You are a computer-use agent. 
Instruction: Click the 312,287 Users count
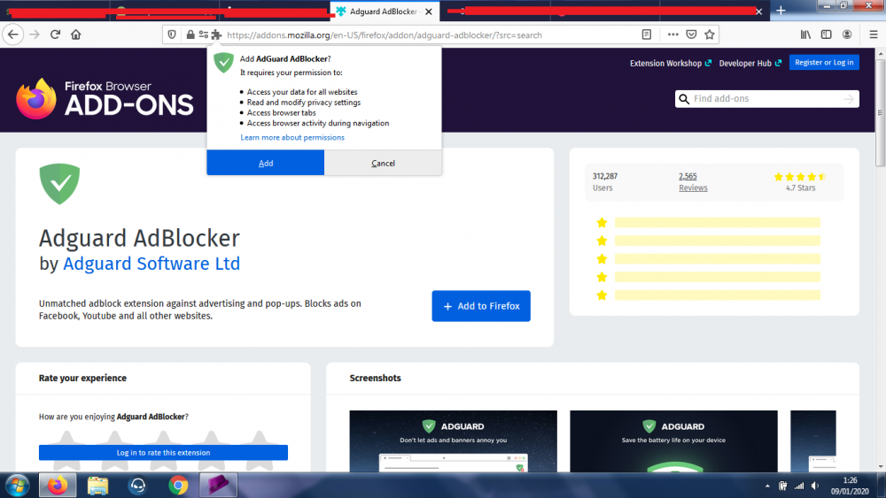(x=604, y=176)
